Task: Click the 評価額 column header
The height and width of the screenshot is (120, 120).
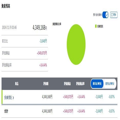Action: click(46, 84)
